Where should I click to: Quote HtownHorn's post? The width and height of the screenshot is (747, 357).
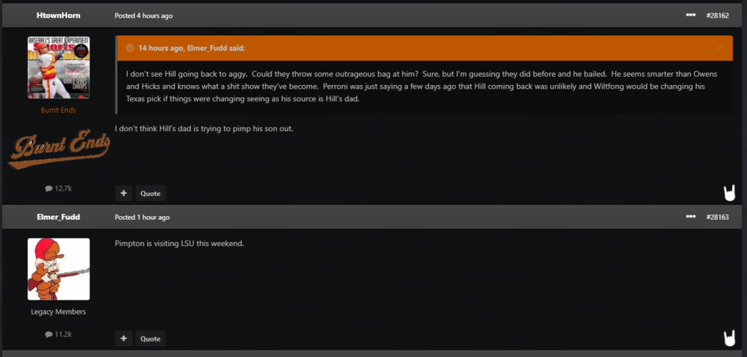(150, 193)
